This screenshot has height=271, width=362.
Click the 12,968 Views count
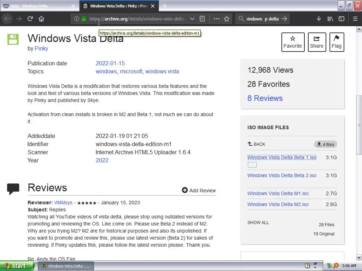tap(270, 70)
